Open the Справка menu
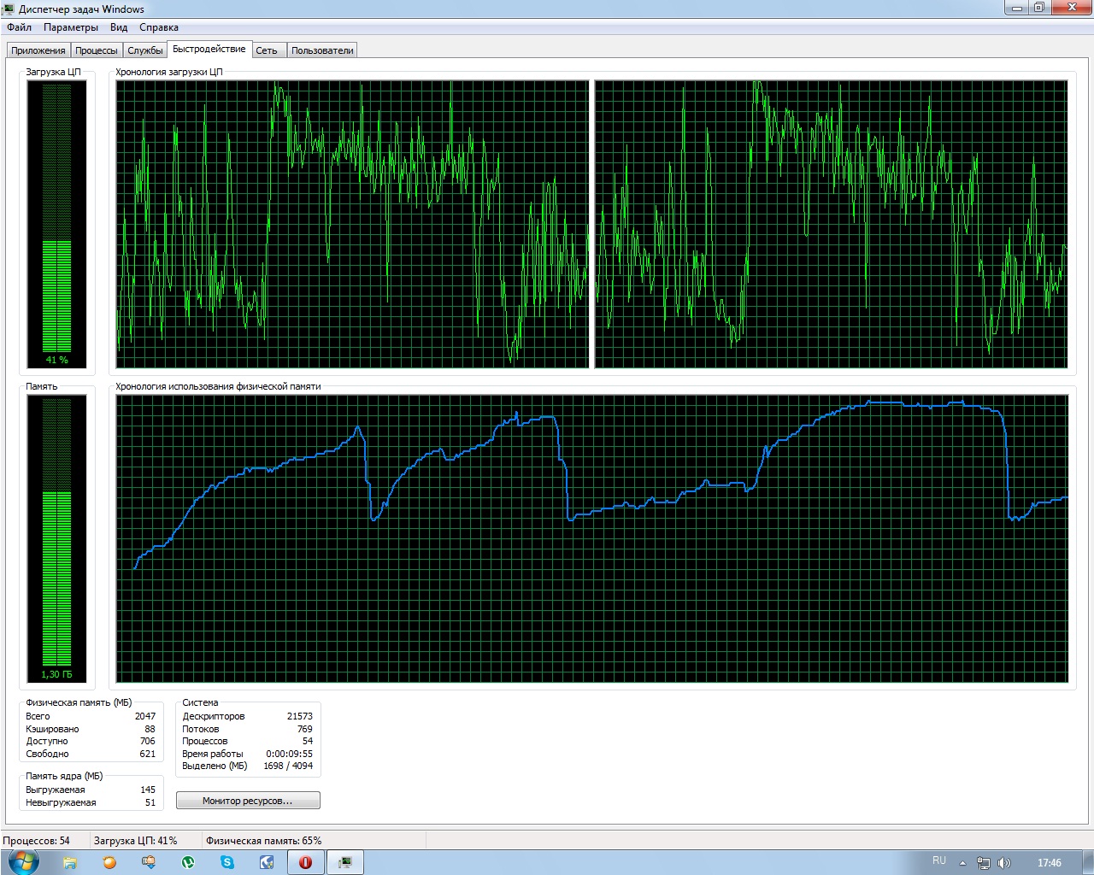 click(x=159, y=27)
